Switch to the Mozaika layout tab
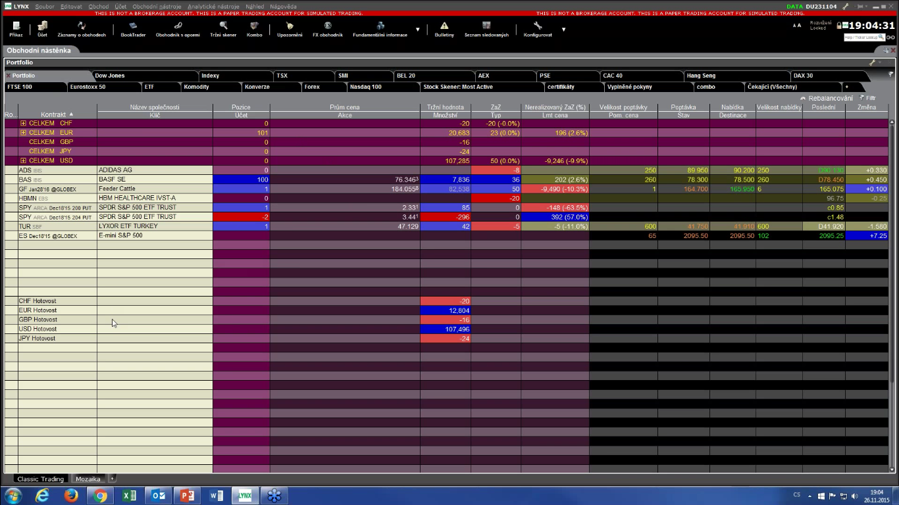This screenshot has width=899, height=505. click(x=88, y=479)
